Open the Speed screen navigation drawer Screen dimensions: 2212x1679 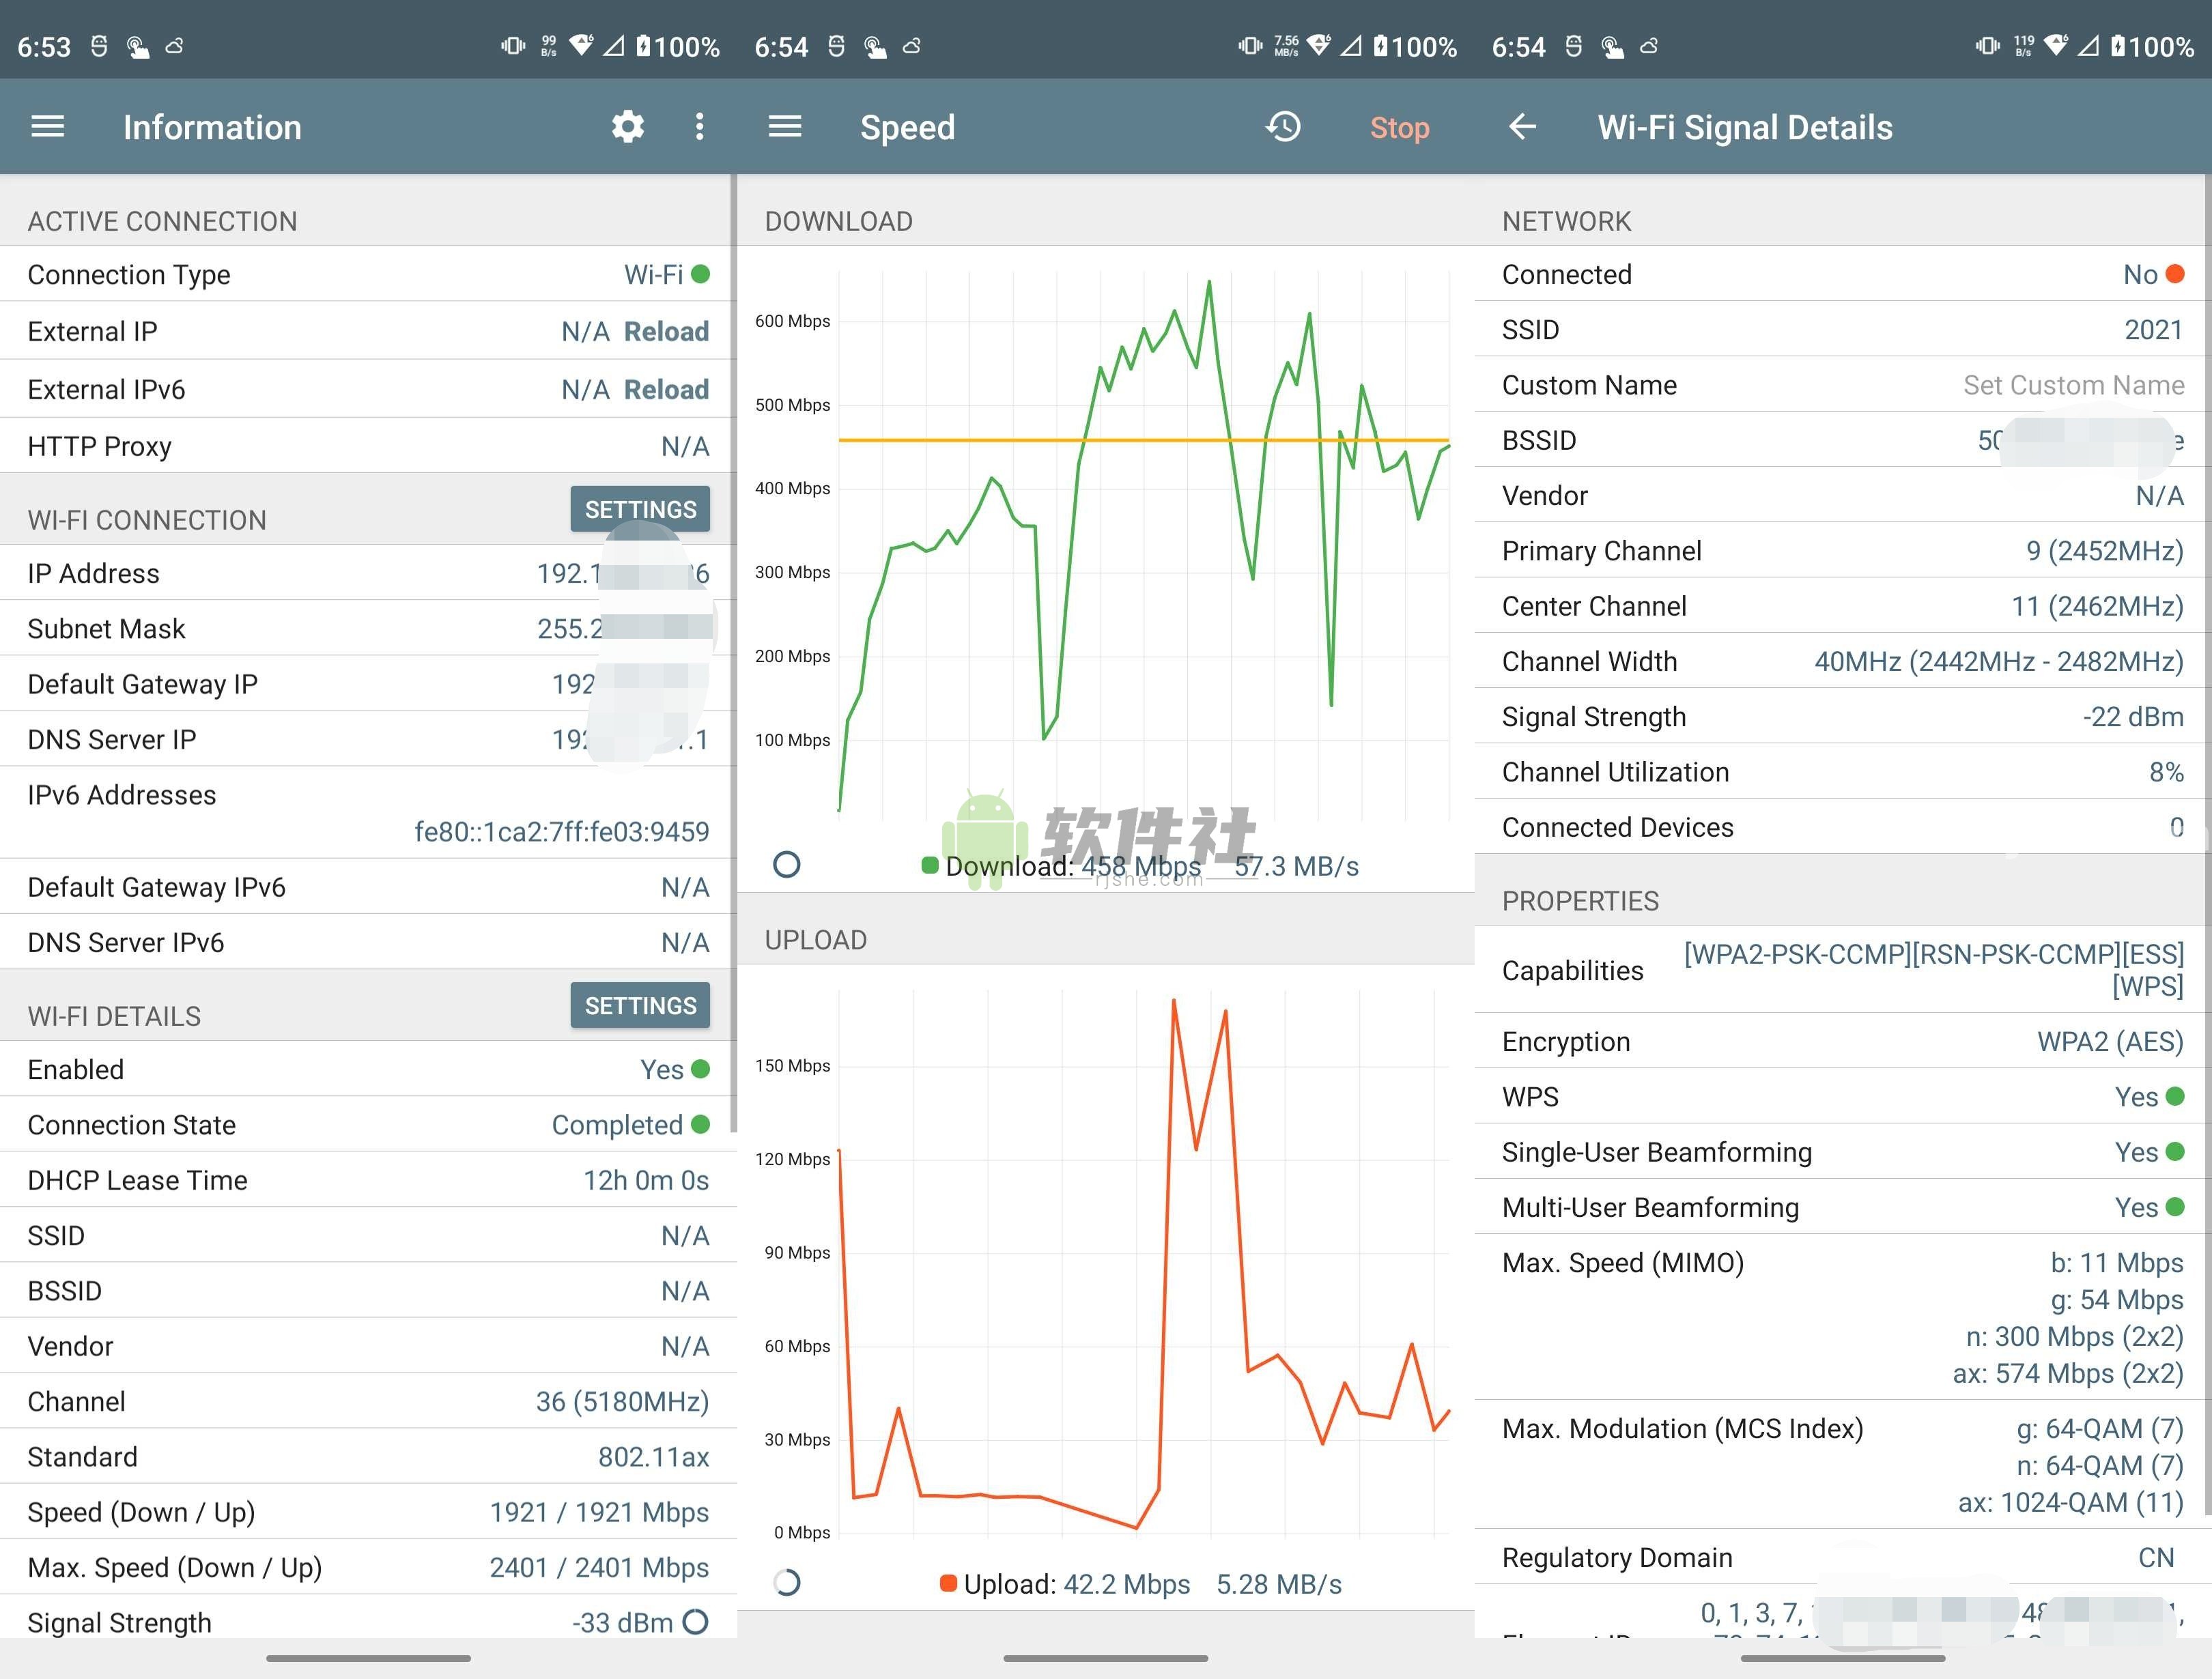tap(785, 126)
